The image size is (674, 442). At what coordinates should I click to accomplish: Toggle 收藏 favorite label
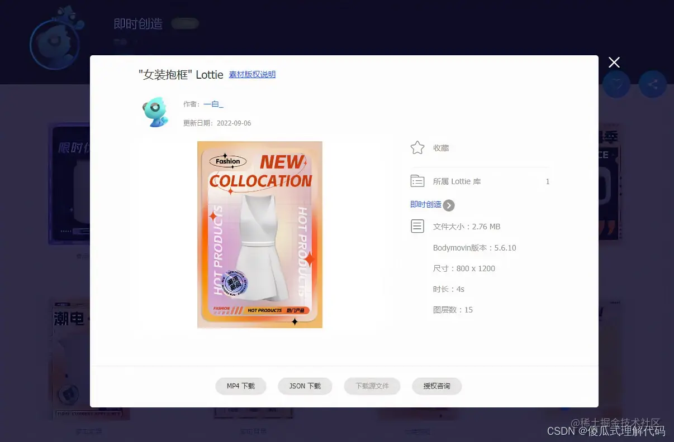(441, 148)
